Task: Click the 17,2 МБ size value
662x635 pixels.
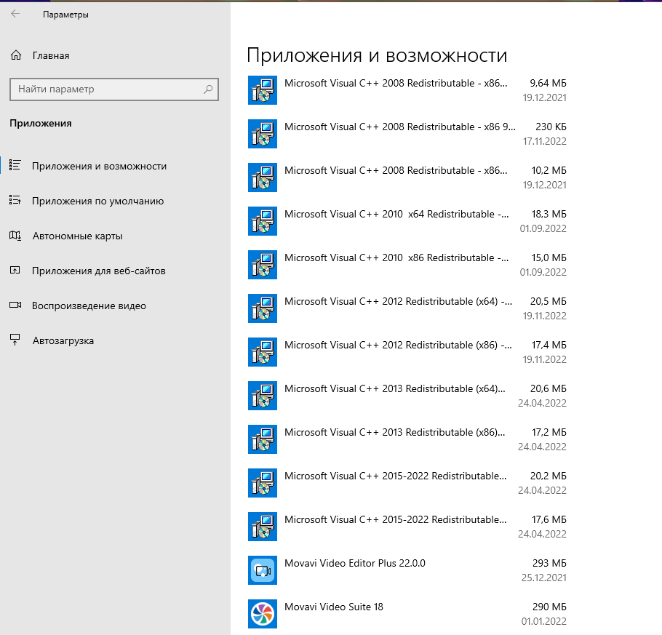Action: [549, 432]
